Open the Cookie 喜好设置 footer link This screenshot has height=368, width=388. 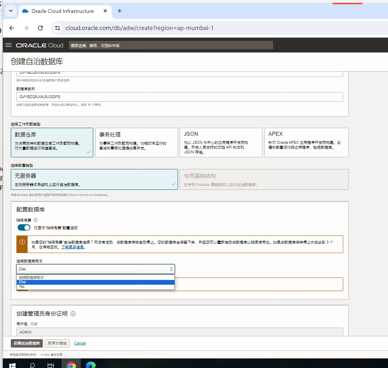point(52,355)
